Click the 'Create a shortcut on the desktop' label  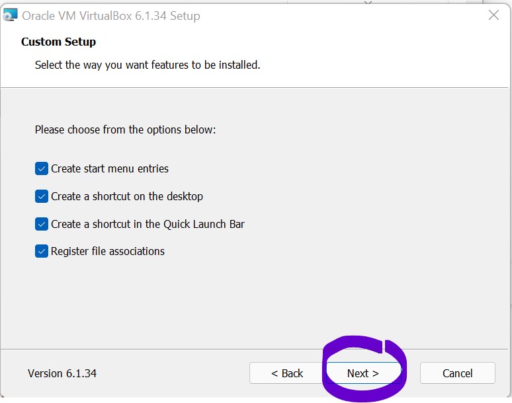point(127,196)
